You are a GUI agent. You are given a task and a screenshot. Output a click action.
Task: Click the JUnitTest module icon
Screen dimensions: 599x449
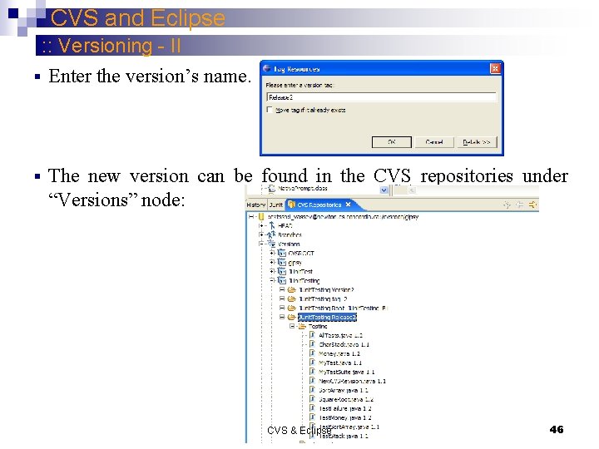pyautogui.click(x=282, y=271)
